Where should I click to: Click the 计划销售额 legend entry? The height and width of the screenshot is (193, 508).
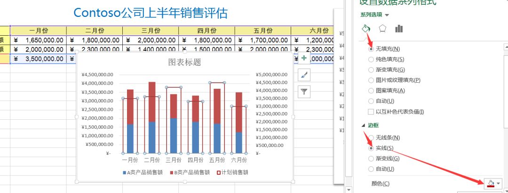click(232, 172)
